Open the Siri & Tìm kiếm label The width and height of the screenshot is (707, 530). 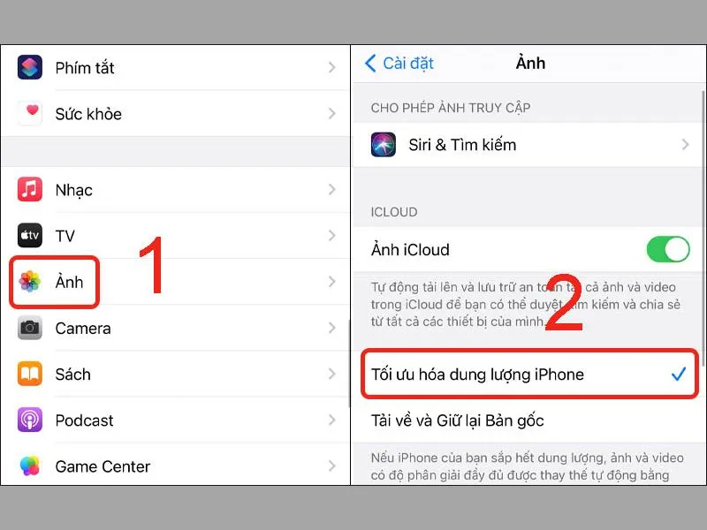pyautogui.click(x=462, y=145)
